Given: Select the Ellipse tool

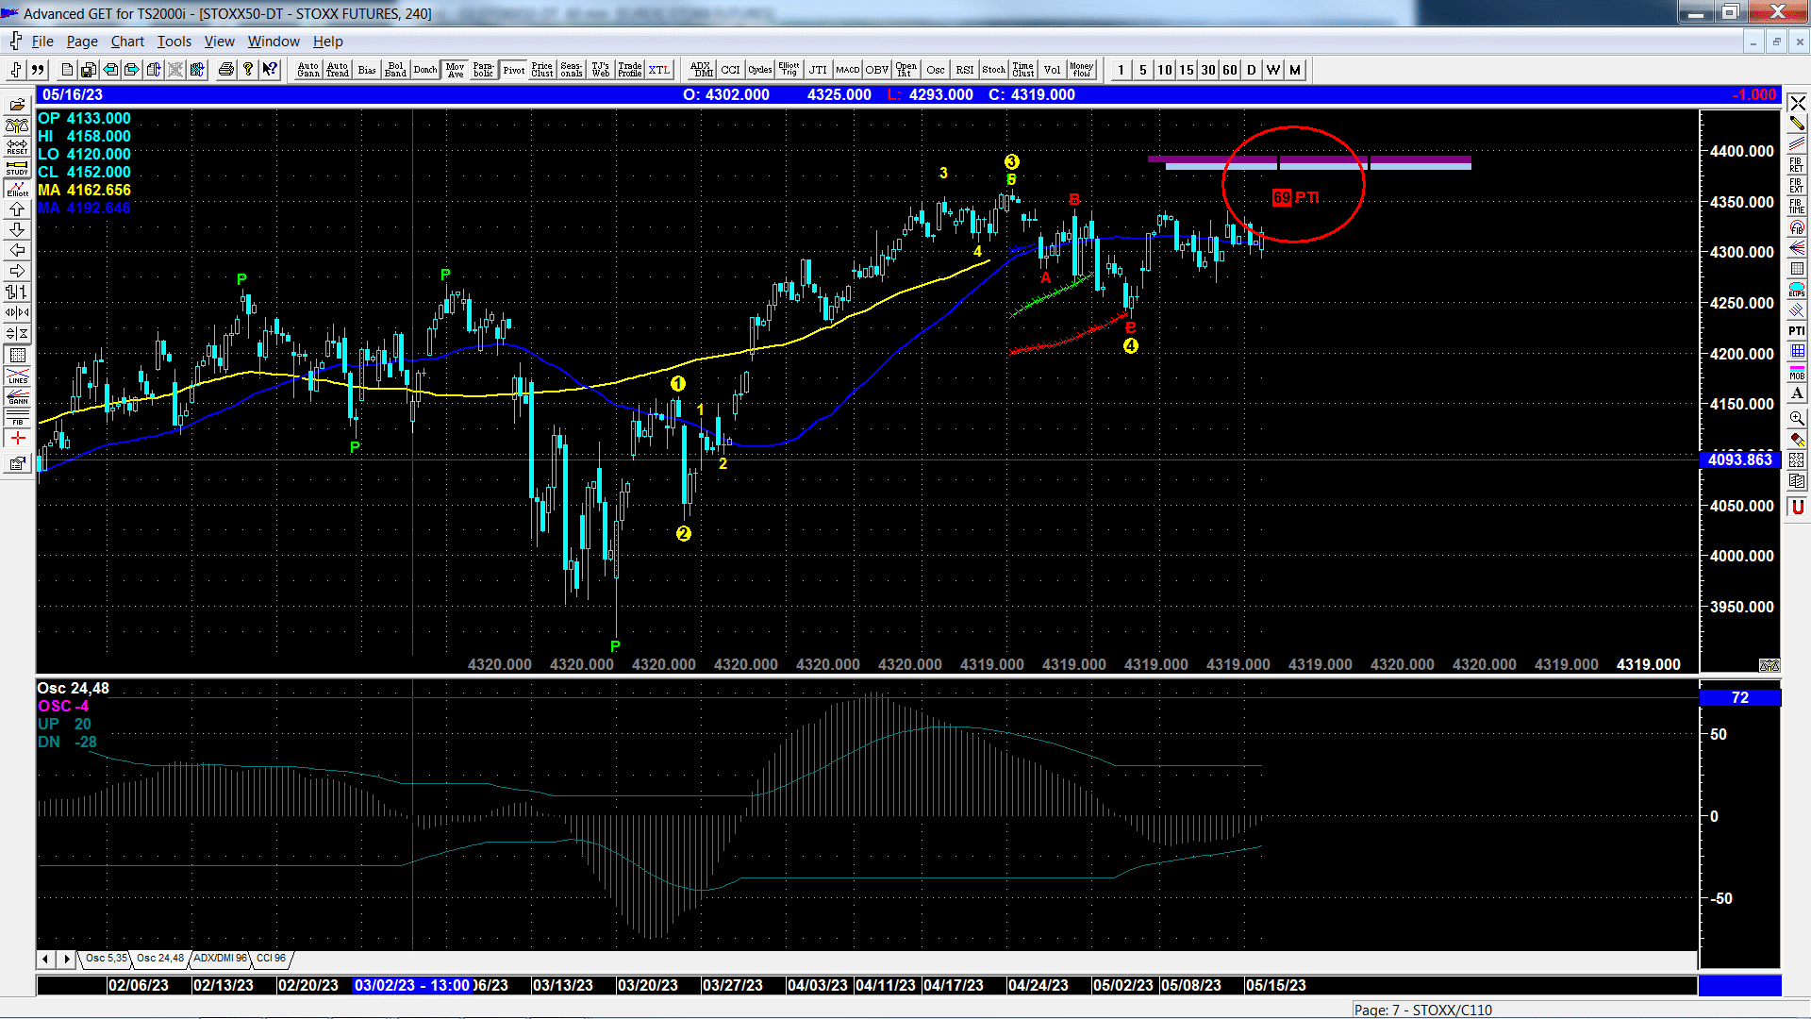Looking at the screenshot, I should pyautogui.click(x=1797, y=290).
